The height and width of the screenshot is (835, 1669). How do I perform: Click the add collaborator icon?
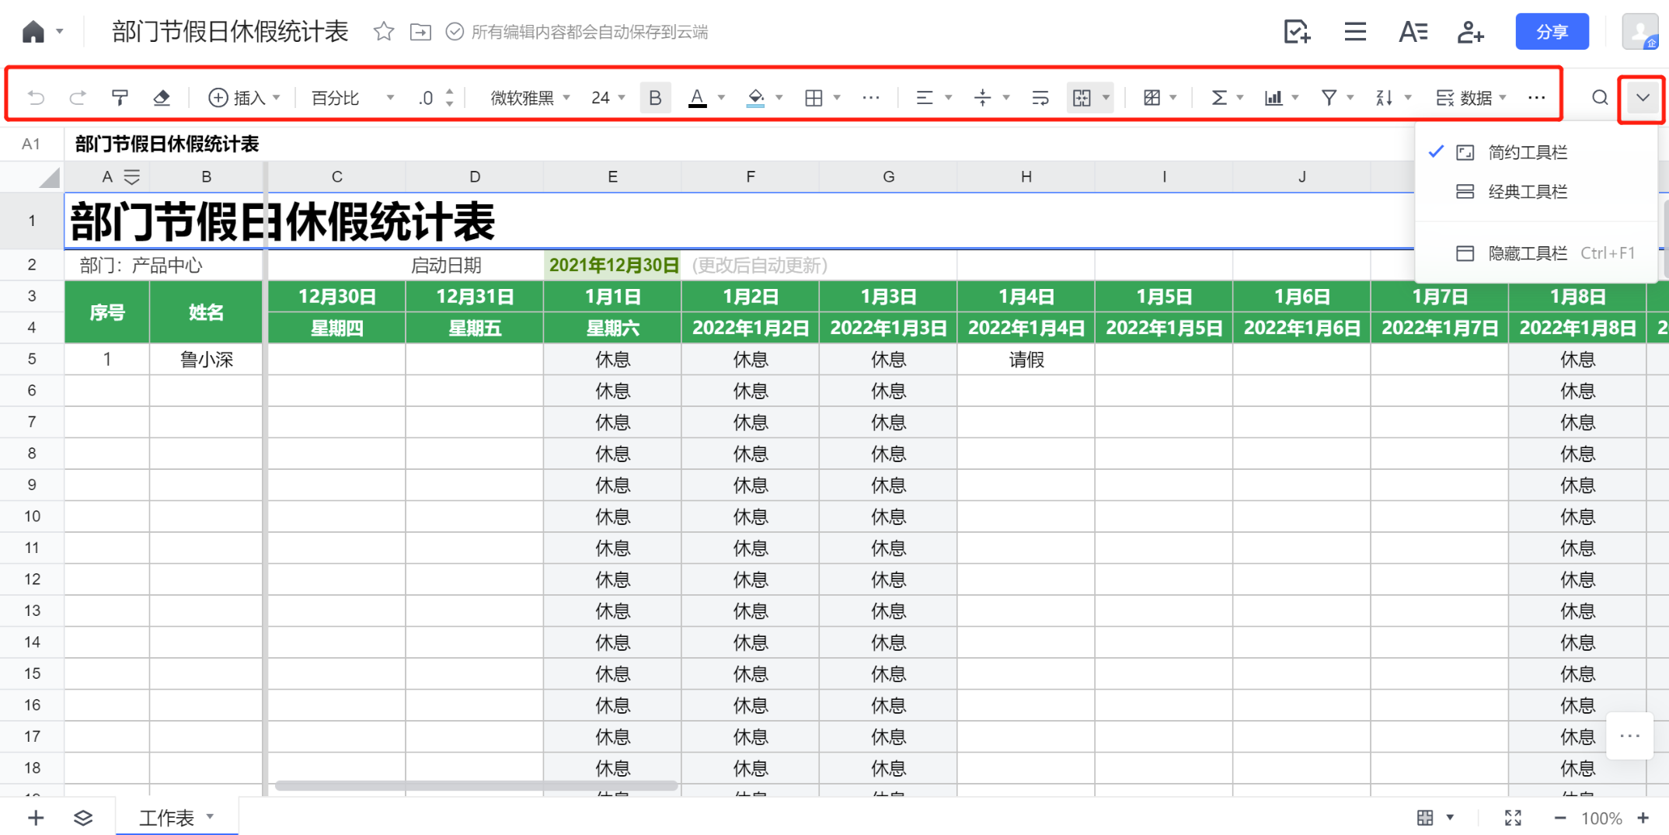1469,32
